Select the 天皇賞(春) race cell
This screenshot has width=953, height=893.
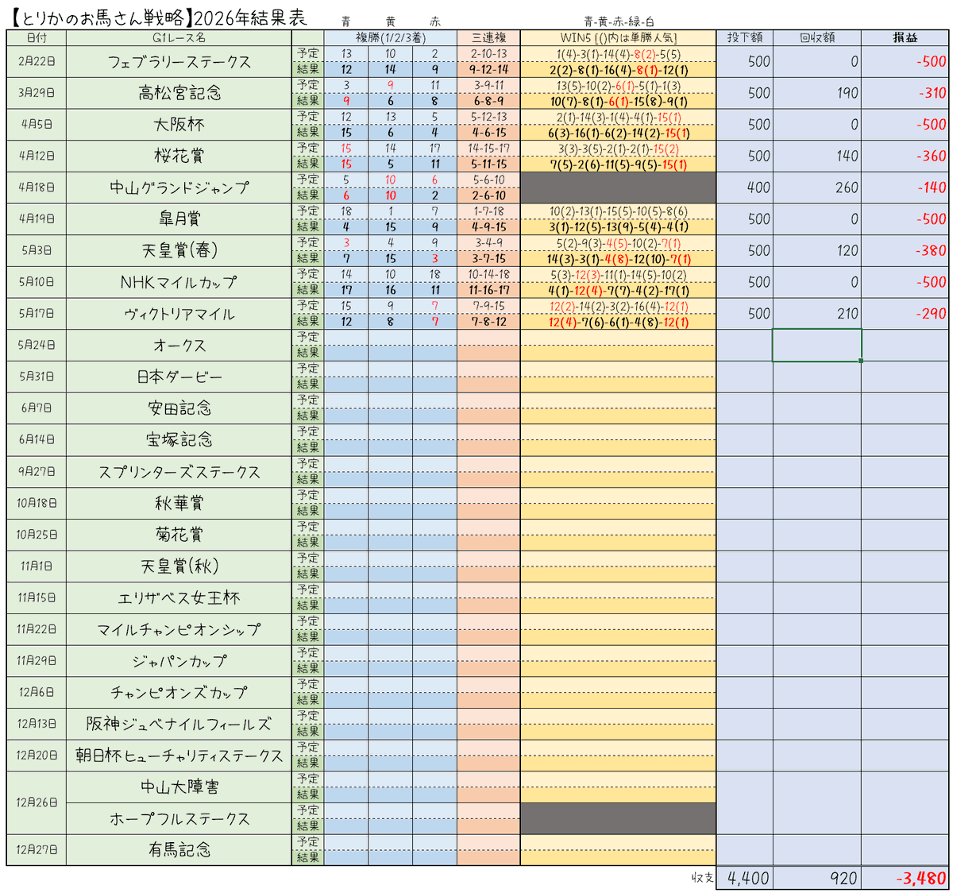[179, 250]
